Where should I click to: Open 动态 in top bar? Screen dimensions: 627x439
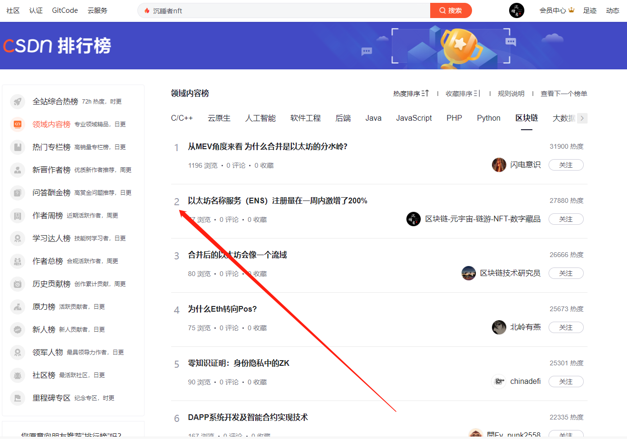(x=613, y=10)
